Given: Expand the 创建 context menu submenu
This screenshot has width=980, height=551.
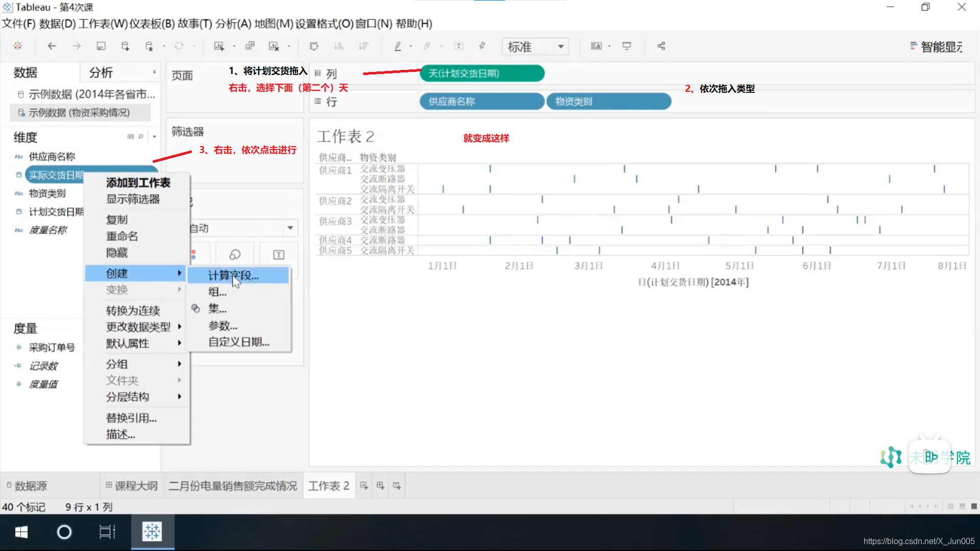Looking at the screenshot, I should [116, 273].
